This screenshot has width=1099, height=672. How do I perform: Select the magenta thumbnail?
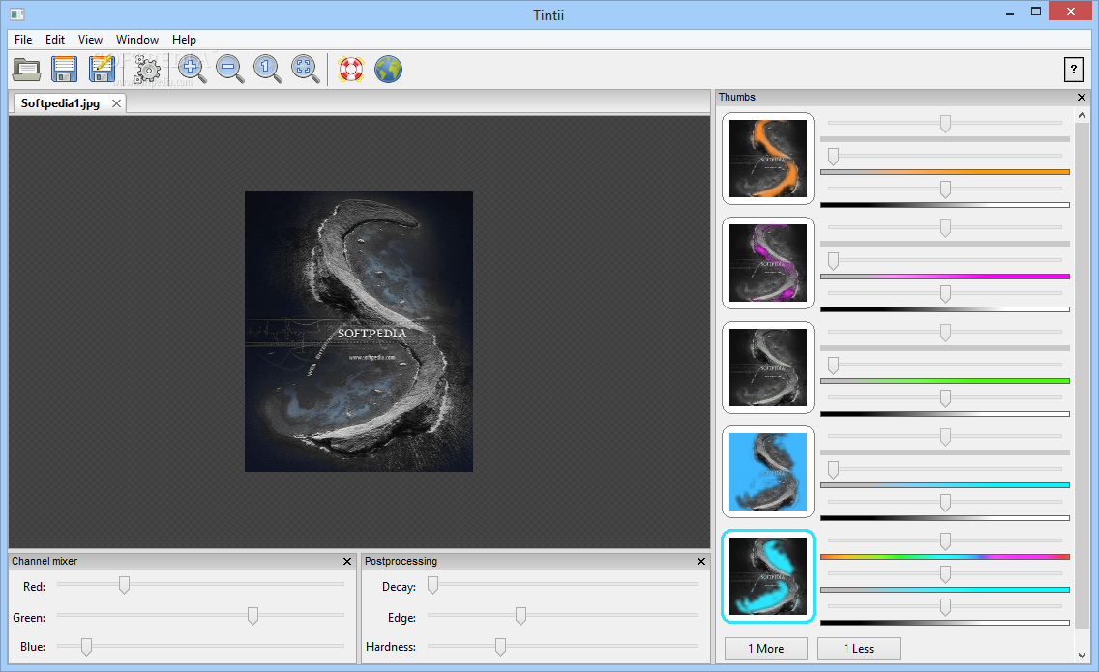[x=768, y=263]
